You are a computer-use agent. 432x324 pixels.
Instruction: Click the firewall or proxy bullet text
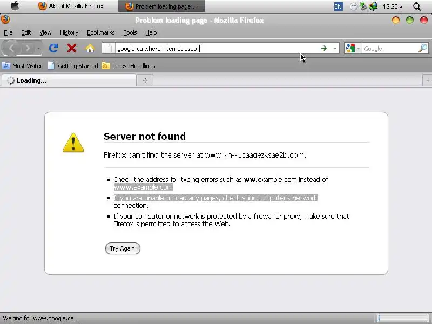click(231, 220)
